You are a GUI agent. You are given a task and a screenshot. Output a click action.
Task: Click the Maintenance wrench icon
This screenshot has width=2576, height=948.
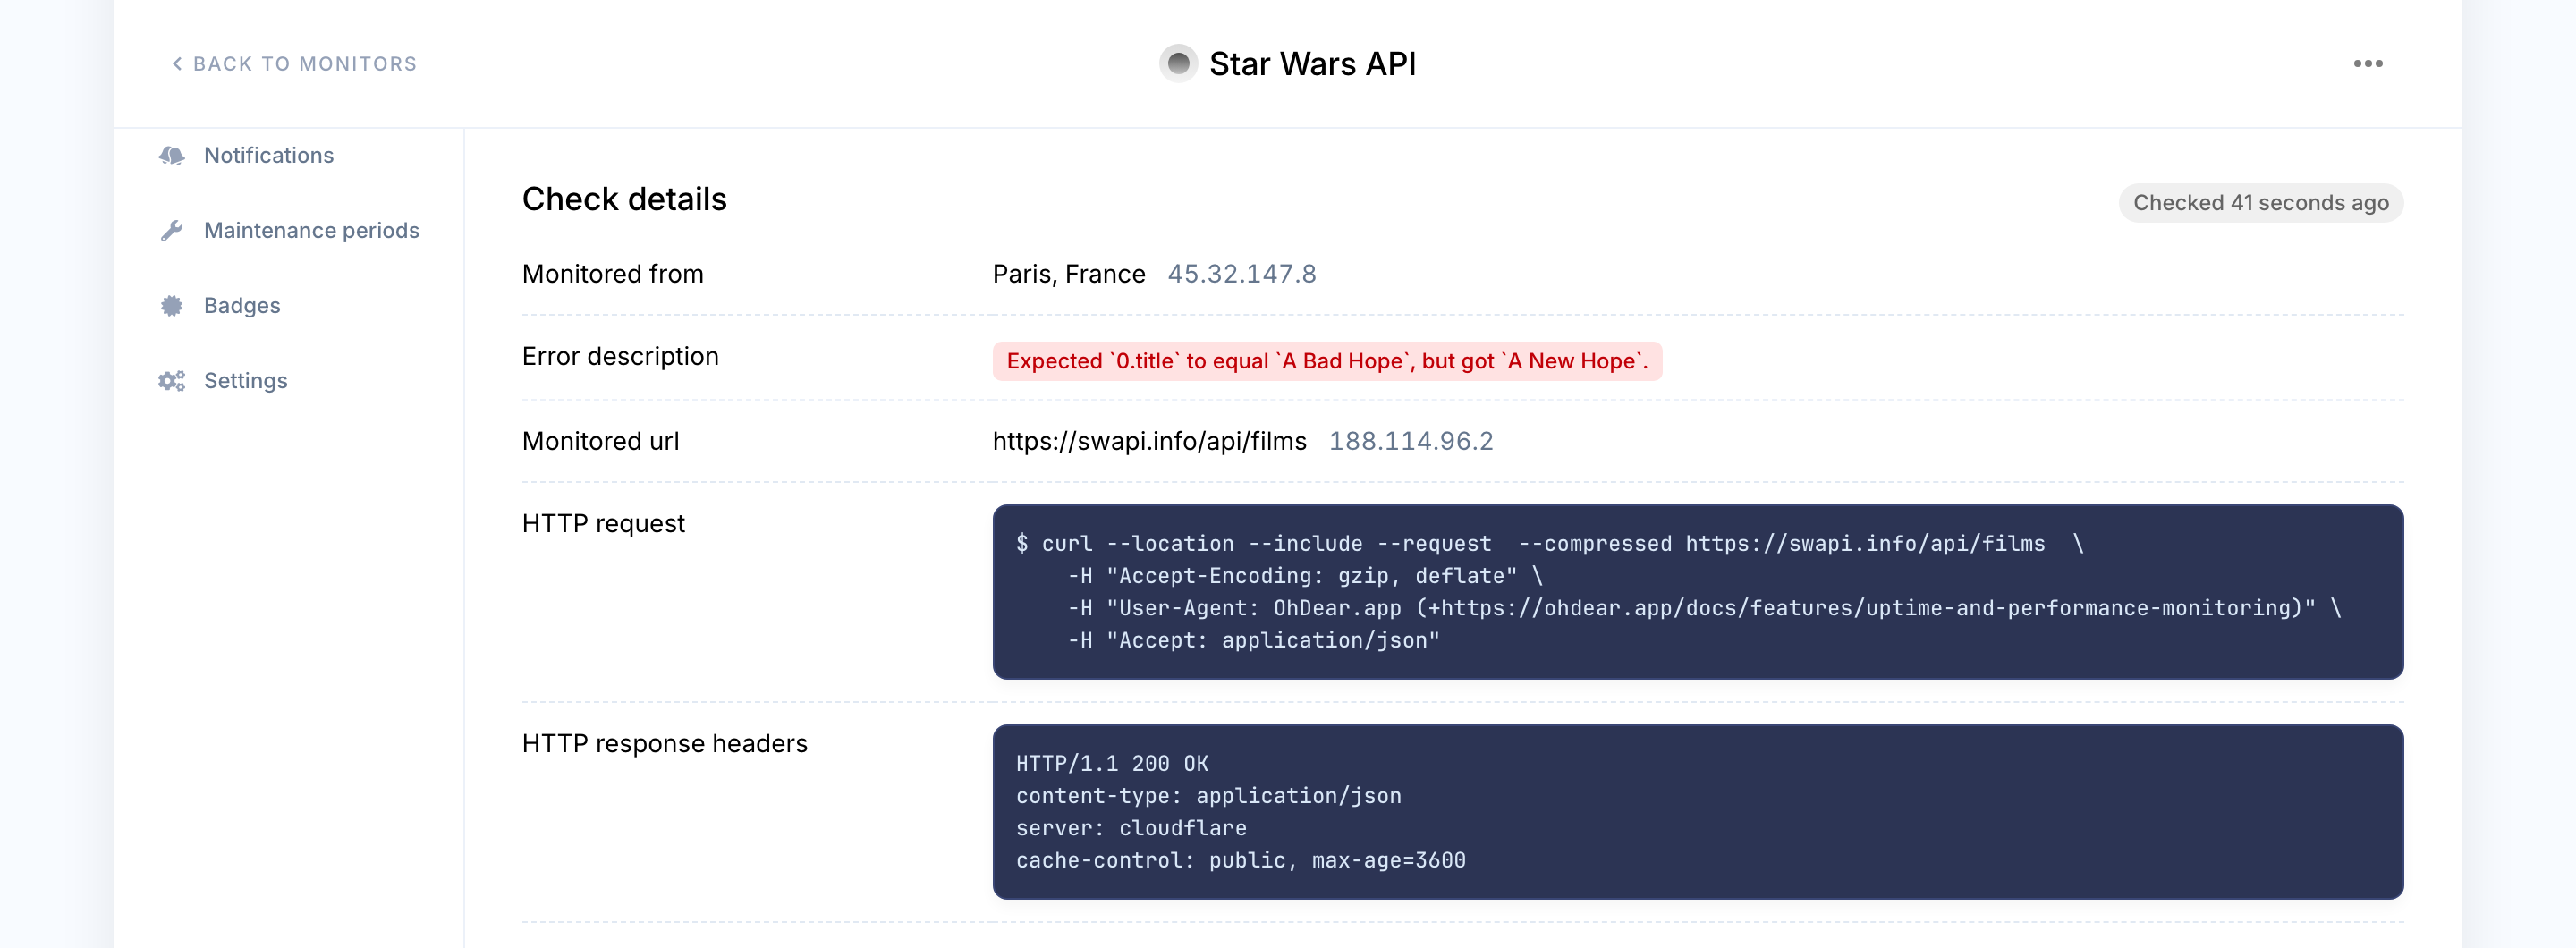(172, 230)
